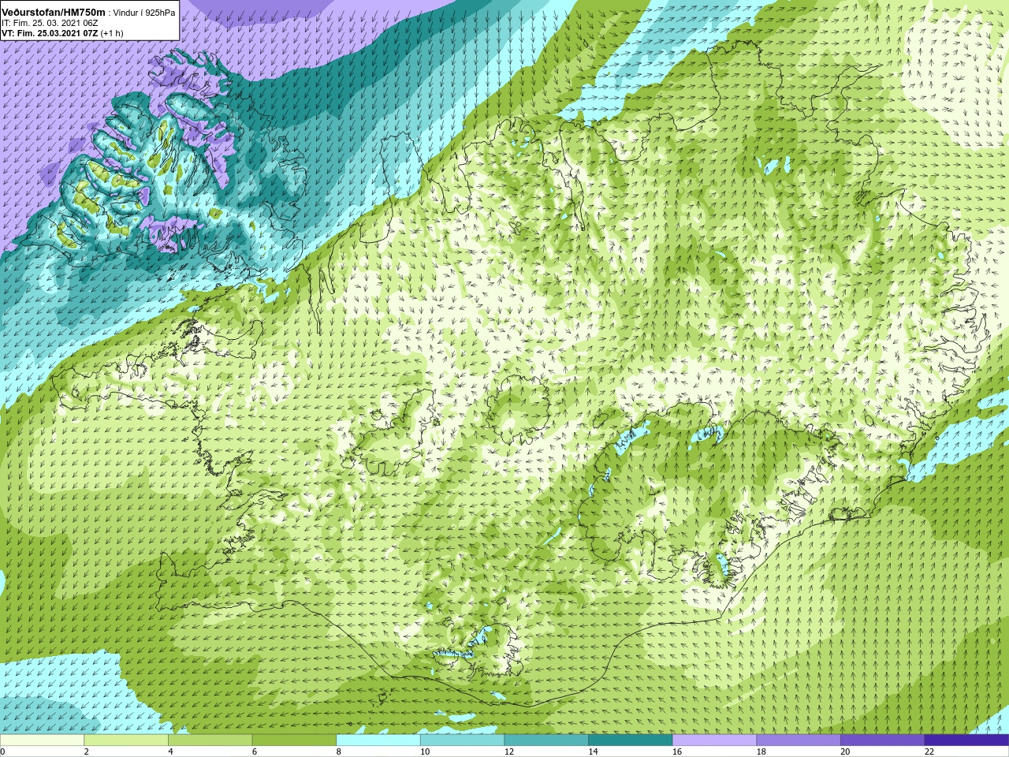Click the dark indigo swatch above 22
This screenshot has height=757, width=1009.
pos(966,740)
